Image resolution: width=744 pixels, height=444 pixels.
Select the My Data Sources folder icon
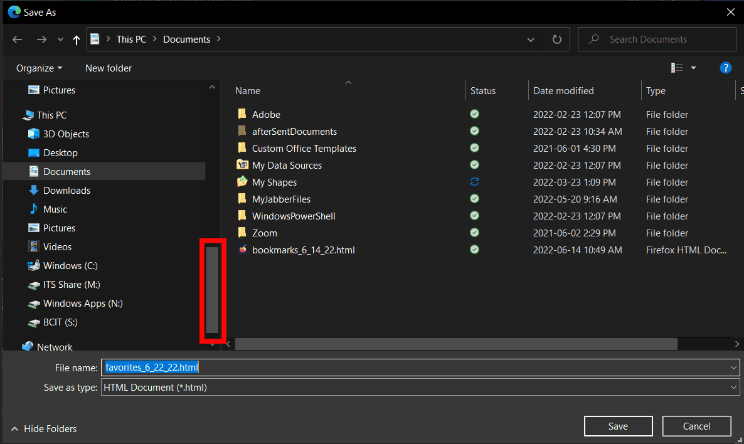pos(243,165)
